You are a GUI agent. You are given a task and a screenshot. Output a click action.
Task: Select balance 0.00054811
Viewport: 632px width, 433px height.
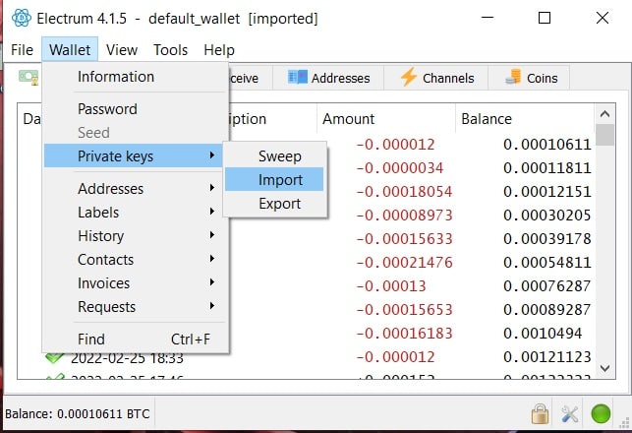pos(546,263)
